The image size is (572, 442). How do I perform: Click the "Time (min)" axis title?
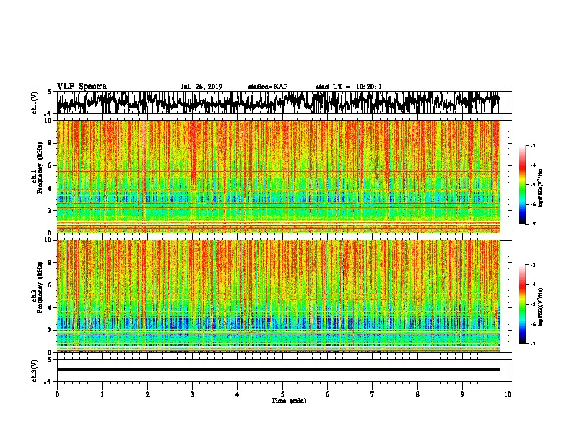289,401
